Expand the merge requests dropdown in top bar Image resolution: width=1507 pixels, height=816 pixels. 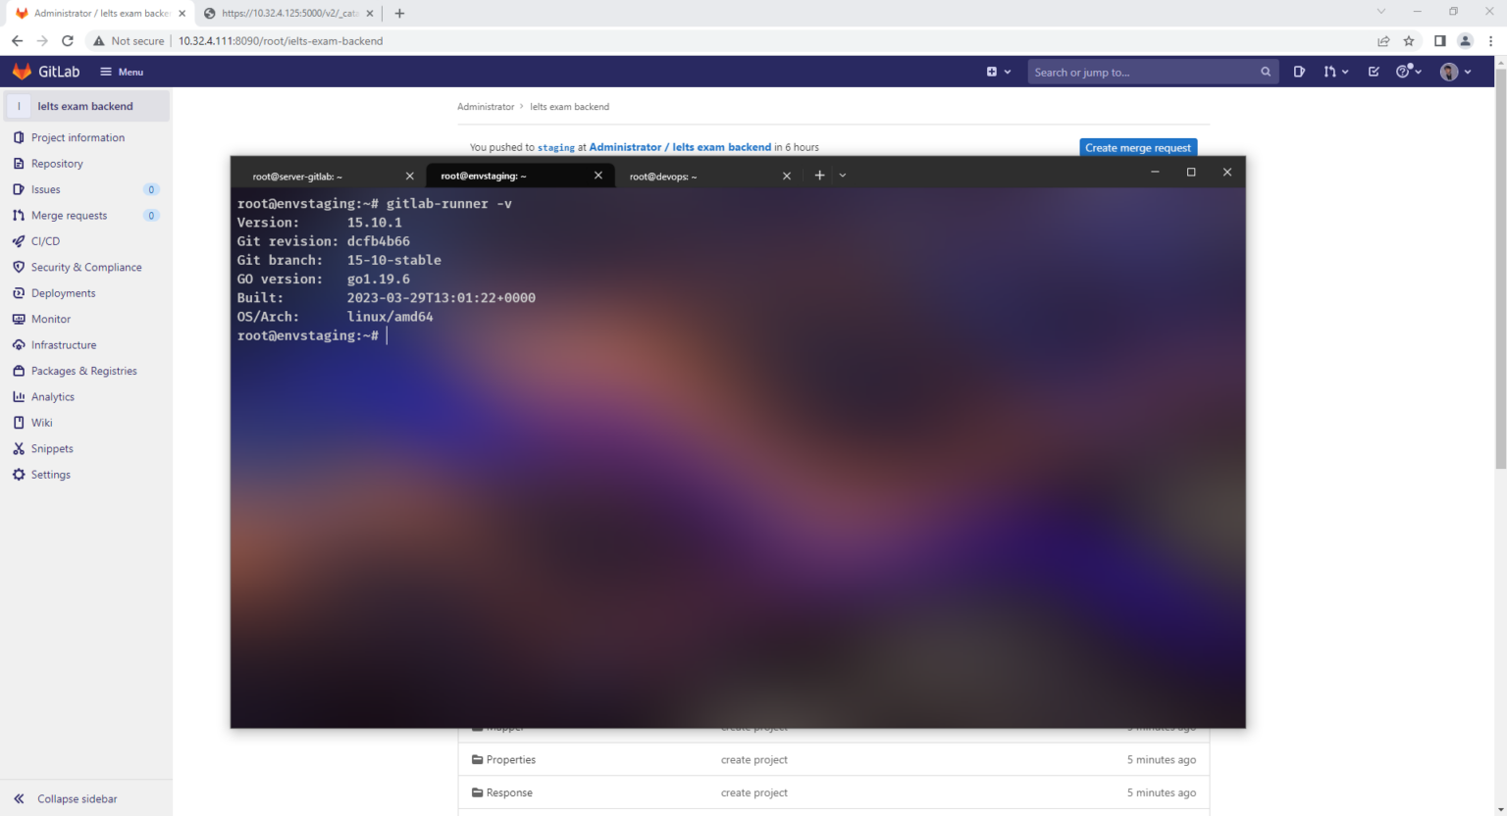[x=1335, y=72]
